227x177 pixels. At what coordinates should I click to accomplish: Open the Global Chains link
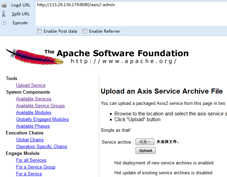click(x=30, y=140)
